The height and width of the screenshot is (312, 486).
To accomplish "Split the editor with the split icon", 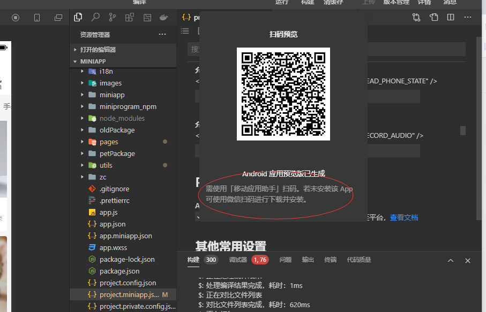I will pyautogui.click(x=451, y=17).
